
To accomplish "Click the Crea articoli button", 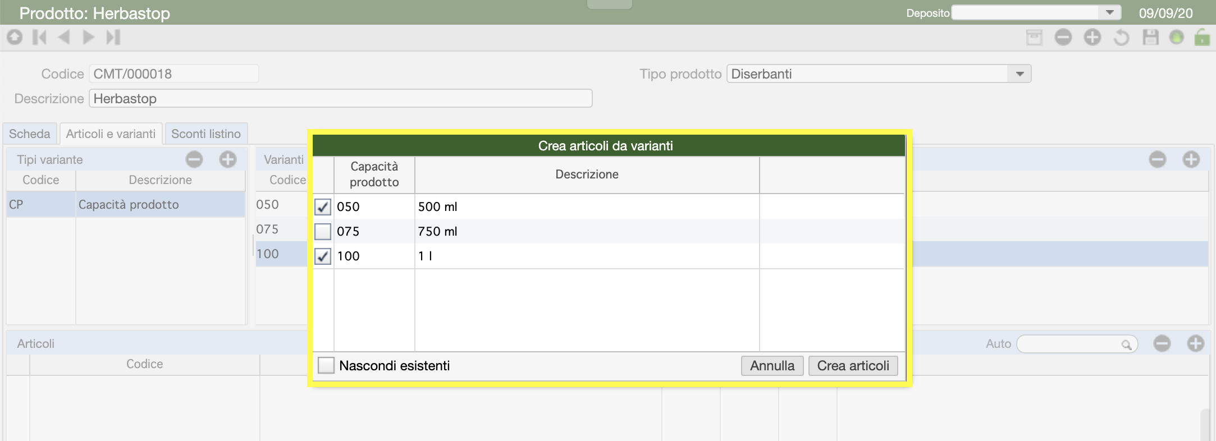I will pyautogui.click(x=853, y=366).
